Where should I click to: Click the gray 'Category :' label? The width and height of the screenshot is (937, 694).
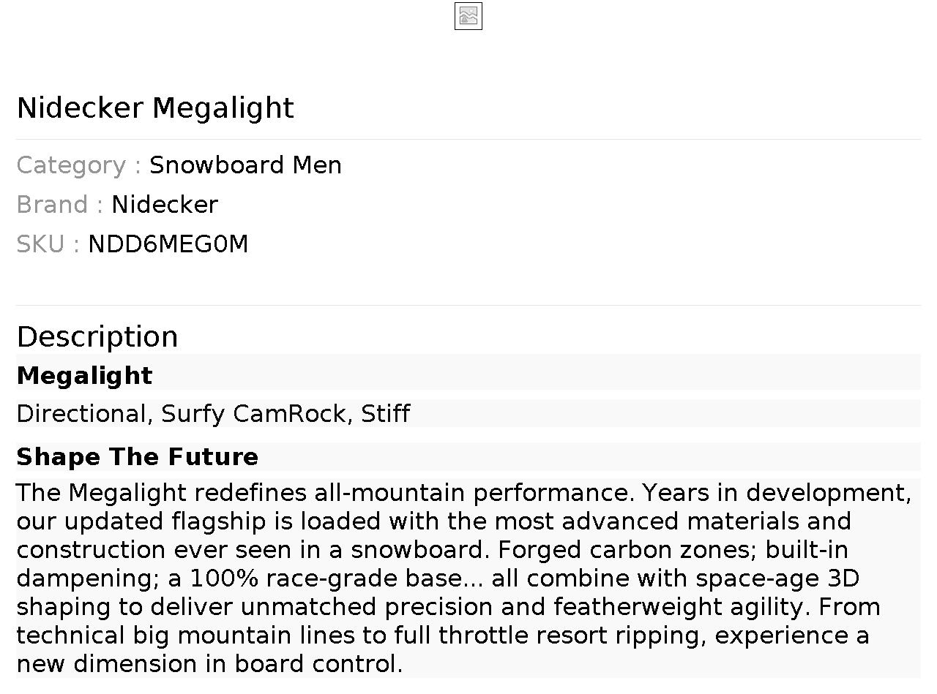[78, 165]
